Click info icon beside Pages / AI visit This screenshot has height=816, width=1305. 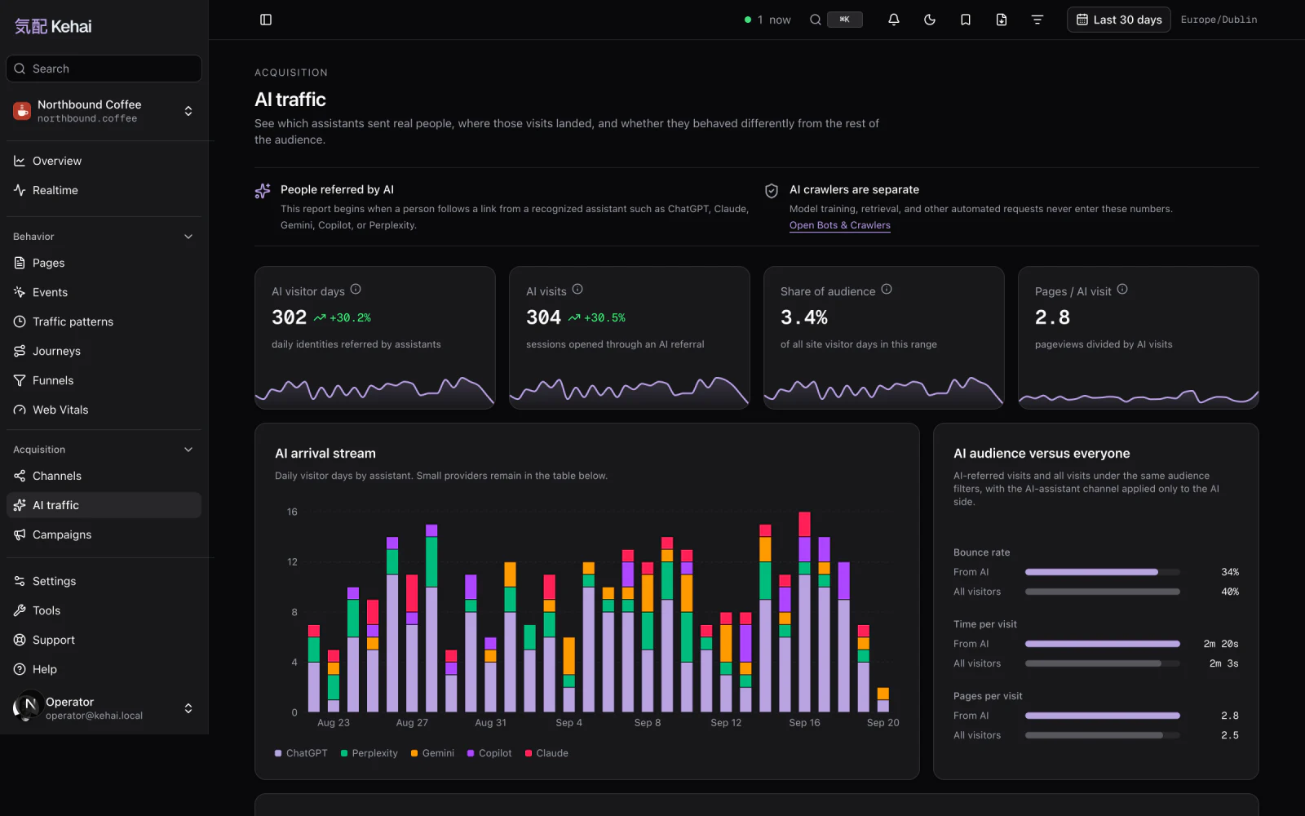1122,290
